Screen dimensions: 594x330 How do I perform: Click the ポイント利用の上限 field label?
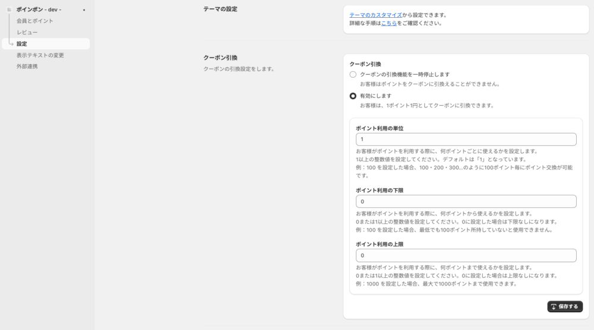point(380,244)
